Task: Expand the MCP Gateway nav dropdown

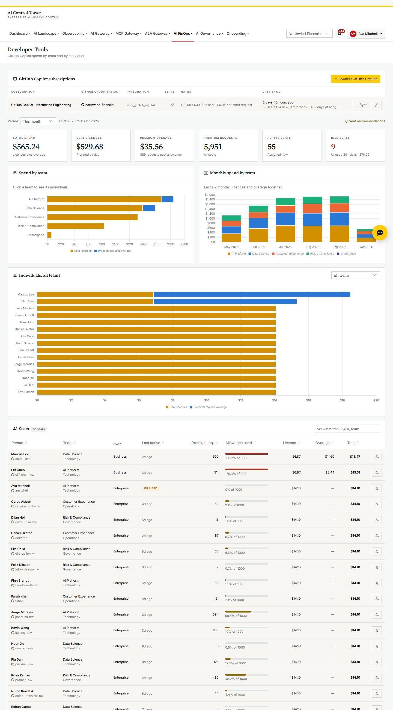Action: [129, 34]
